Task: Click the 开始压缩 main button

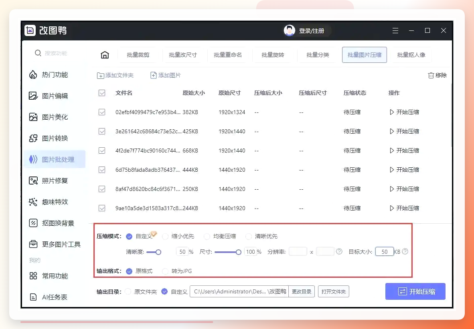Action: [x=415, y=291]
